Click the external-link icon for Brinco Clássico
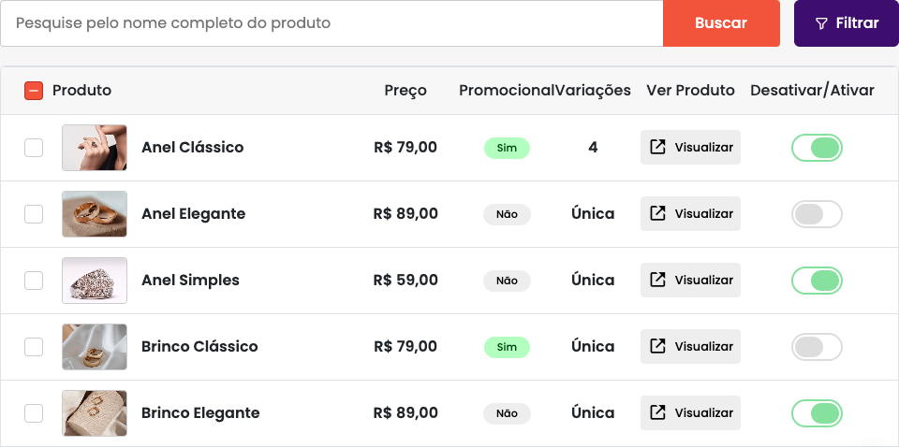The height and width of the screenshot is (447, 899). point(657,346)
